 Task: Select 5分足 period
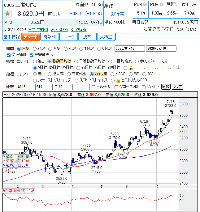coord(99,49)
